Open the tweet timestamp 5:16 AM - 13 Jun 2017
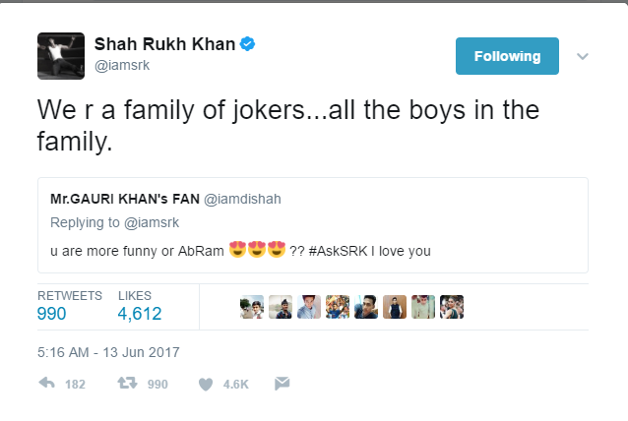 [108, 351]
